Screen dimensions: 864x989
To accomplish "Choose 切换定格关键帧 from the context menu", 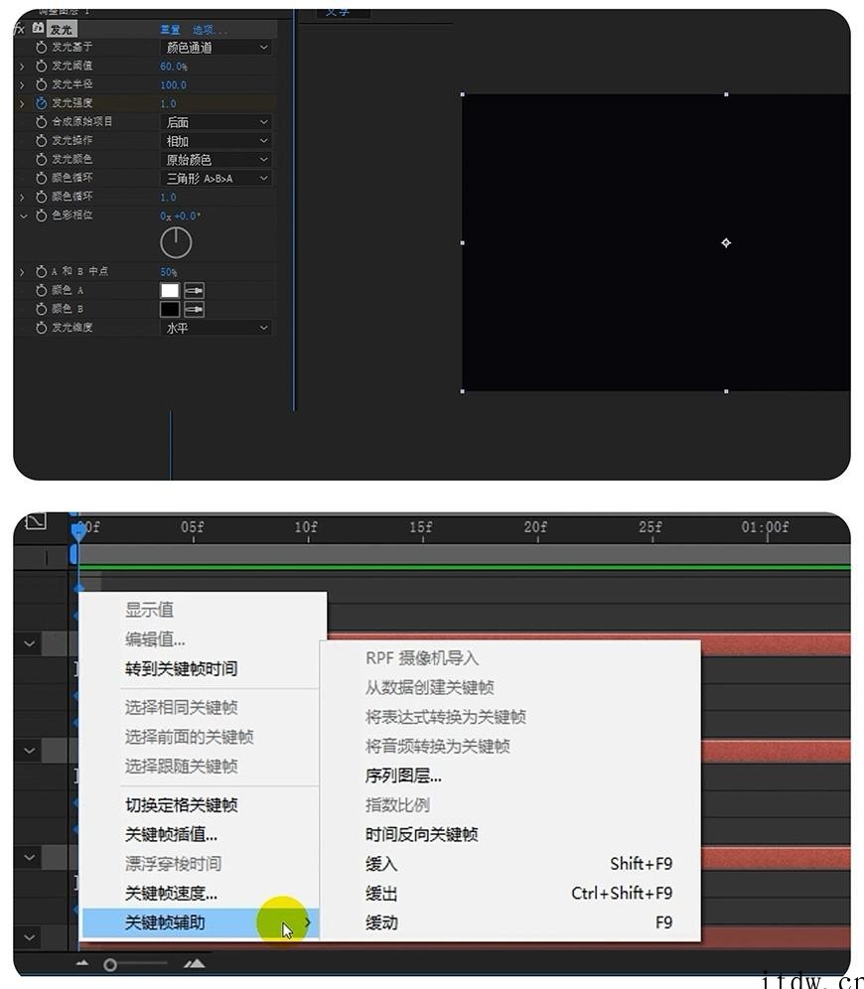I will point(202,805).
